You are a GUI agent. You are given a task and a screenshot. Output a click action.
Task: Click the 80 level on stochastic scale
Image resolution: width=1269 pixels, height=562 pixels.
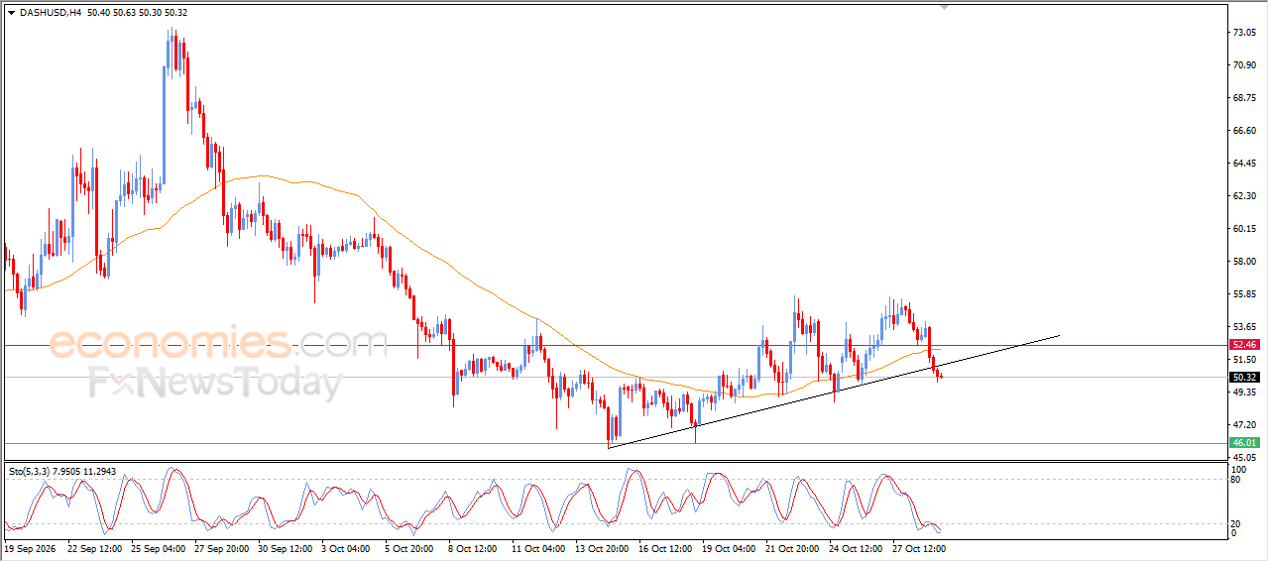(1235, 480)
